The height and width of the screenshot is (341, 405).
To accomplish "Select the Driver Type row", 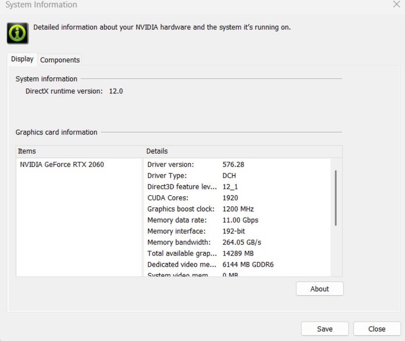I will click(x=167, y=175).
